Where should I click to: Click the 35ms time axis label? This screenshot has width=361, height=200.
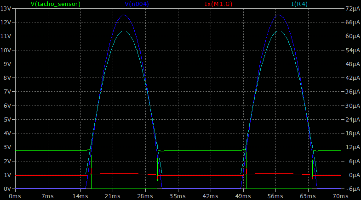point(178,196)
